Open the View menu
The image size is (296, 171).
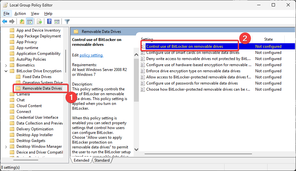coord(35,14)
